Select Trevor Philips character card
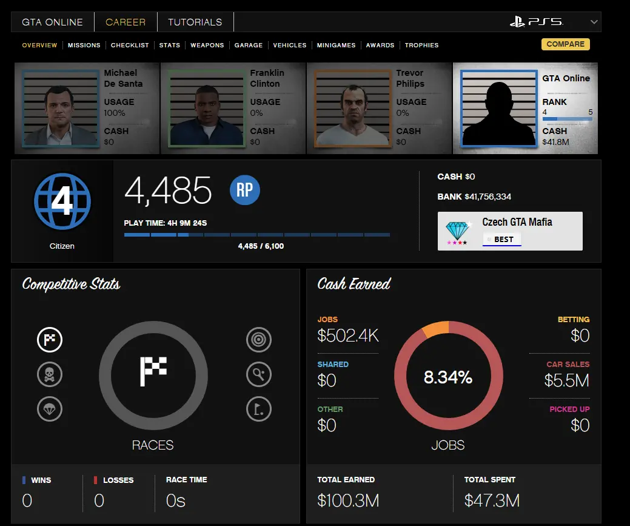The width and height of the screenshot is (630, 526). 380,108
